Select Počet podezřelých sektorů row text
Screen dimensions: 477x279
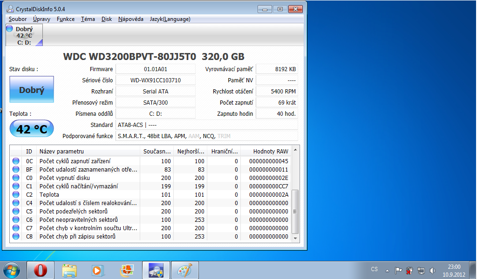73,211
